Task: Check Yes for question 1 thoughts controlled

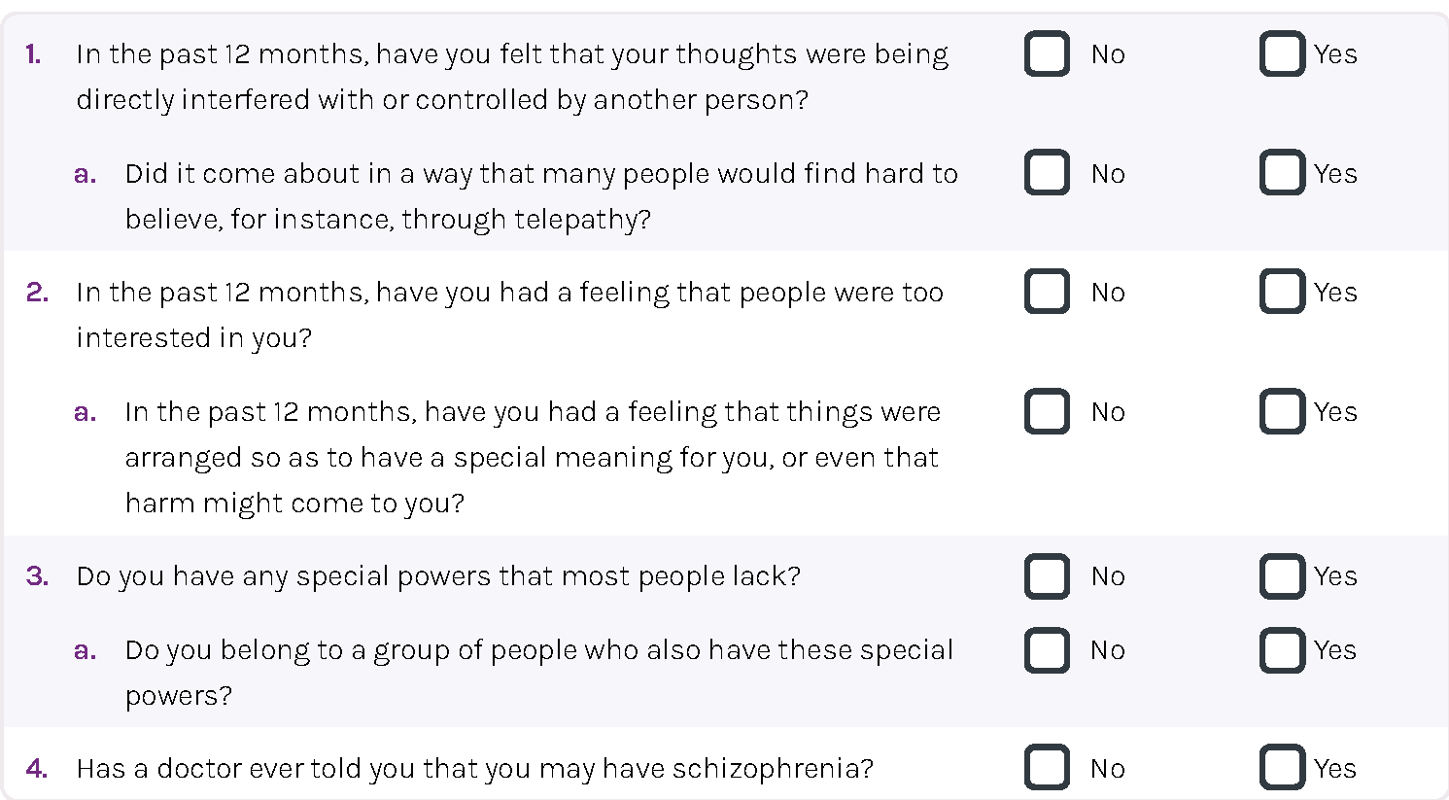Action: pyautogui.click(x=1282, y=53)
